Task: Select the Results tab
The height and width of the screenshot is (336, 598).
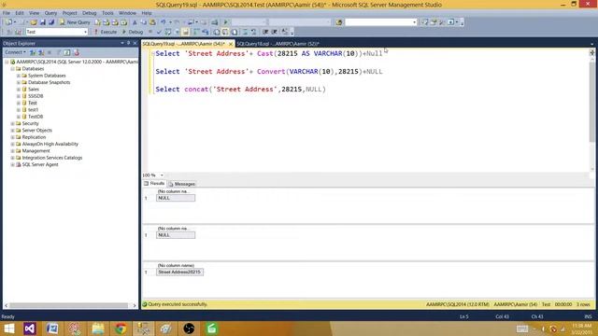Action: (x=154, y=184)
